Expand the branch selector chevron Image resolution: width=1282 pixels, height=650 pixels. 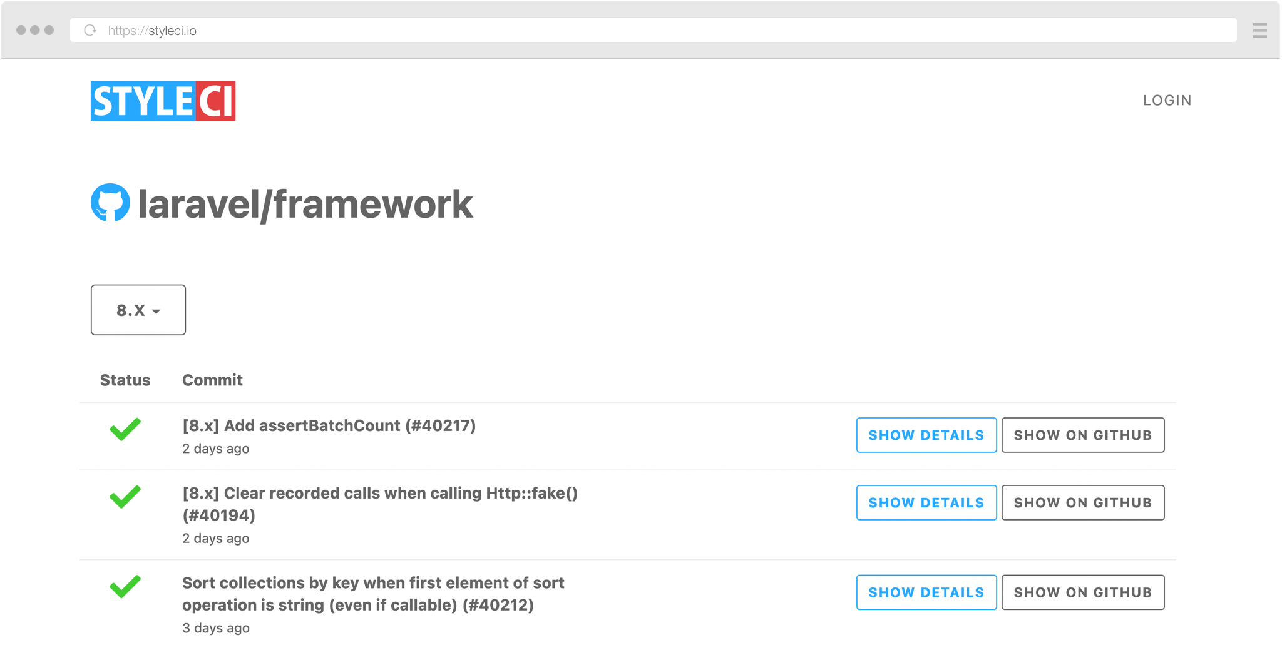tap(156, 311)
